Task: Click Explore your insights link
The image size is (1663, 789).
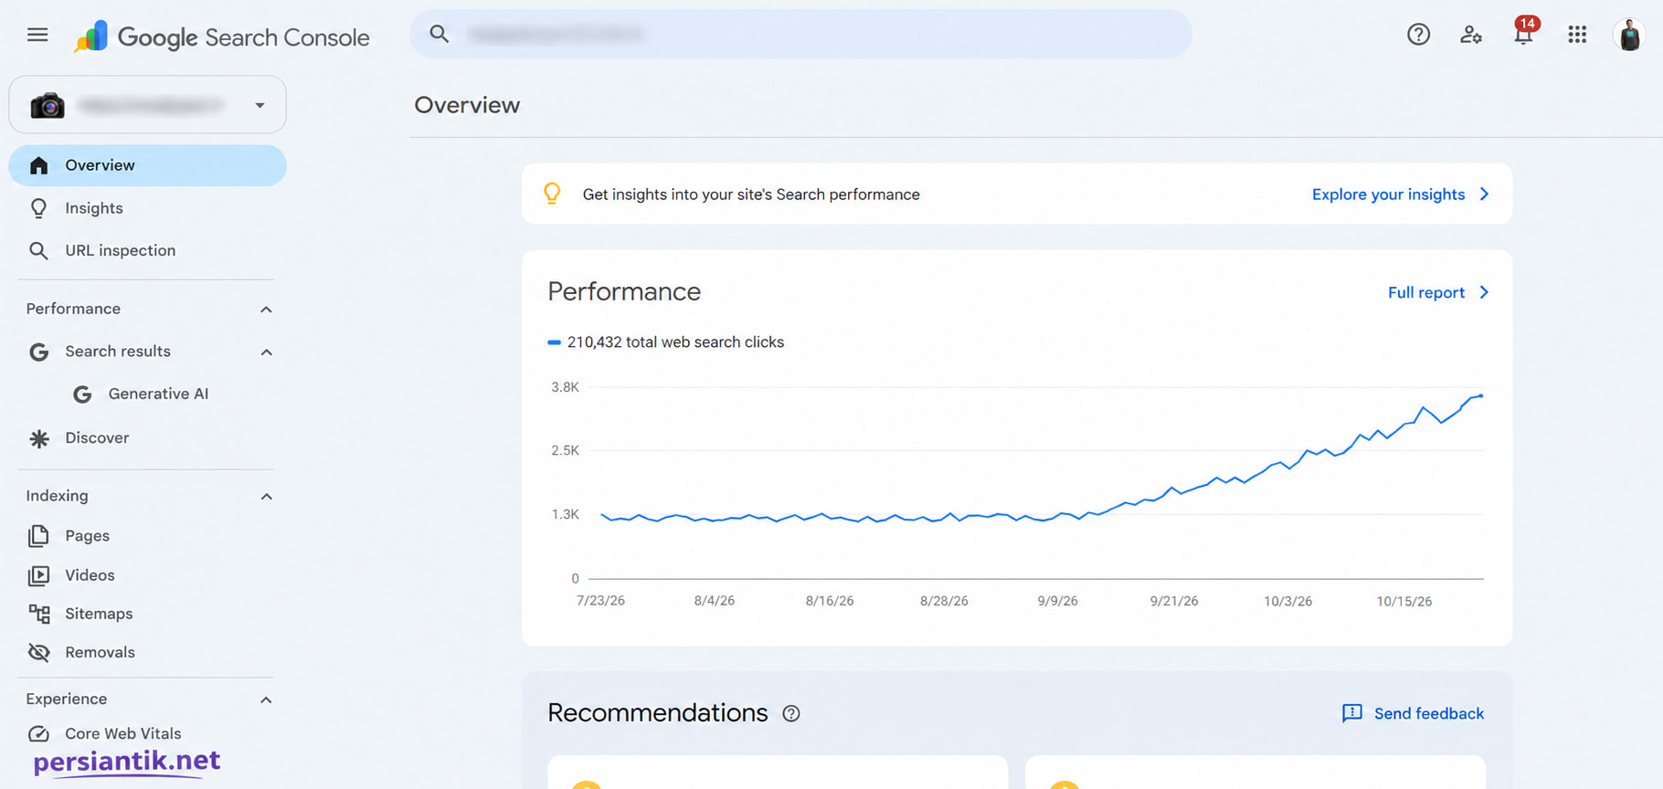Action: click(1401, 195)
